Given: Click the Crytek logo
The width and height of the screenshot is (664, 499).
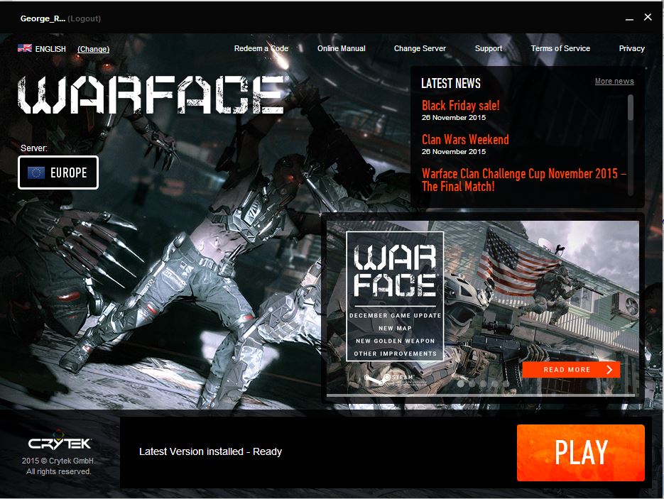Looking at the screenshot, I should [59, 441].
